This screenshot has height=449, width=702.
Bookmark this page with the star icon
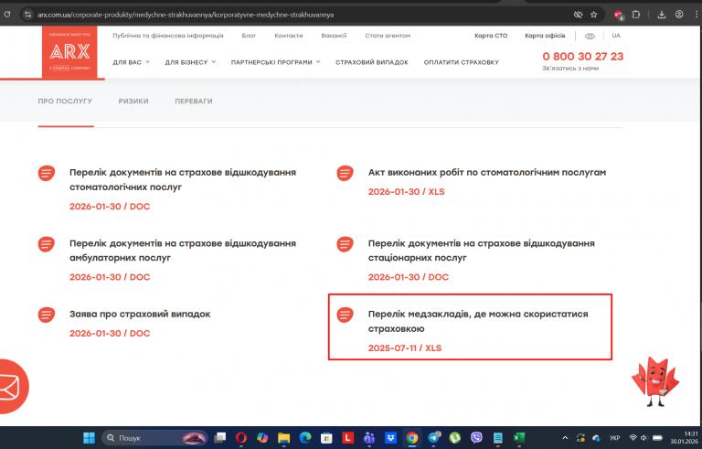coord(593,15)
